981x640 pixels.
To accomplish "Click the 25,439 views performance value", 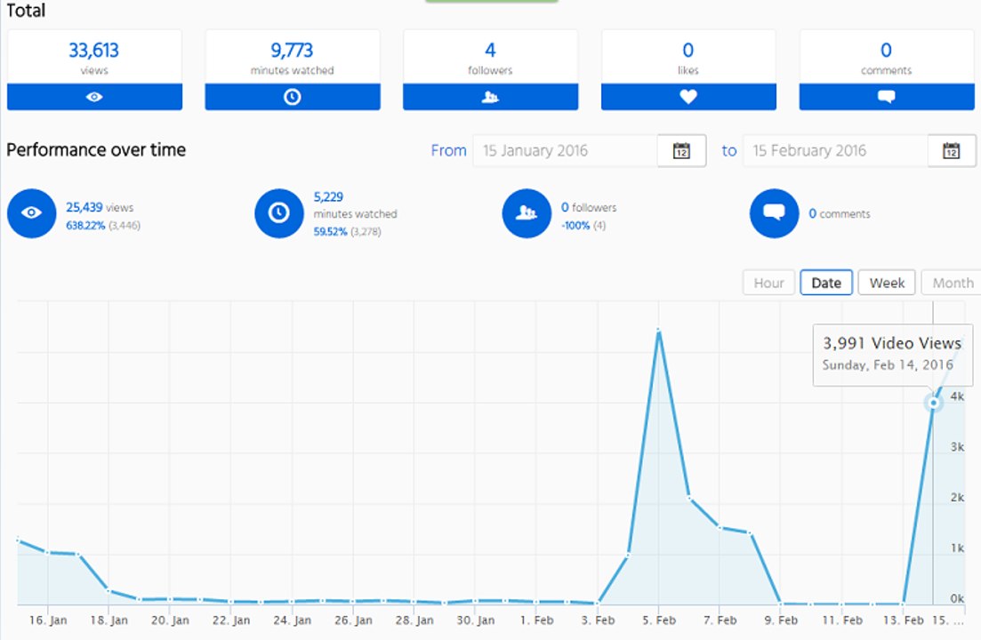I will pos(84,207).
